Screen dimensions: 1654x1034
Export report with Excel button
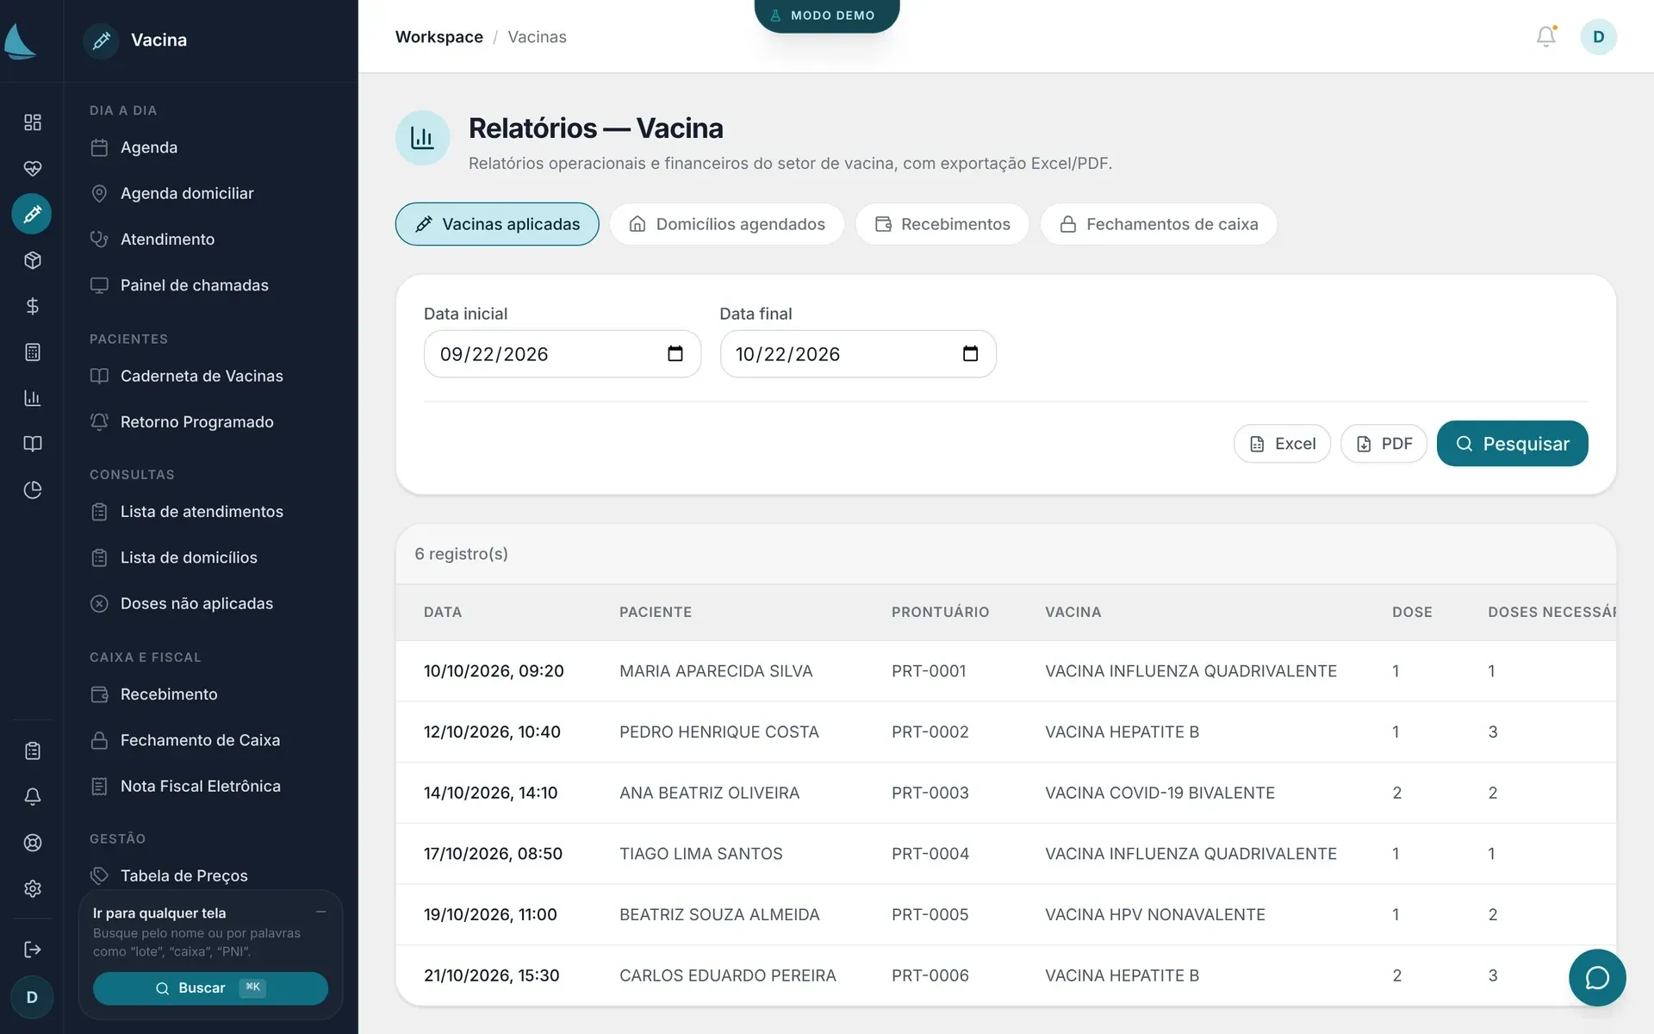point(1282,444)
